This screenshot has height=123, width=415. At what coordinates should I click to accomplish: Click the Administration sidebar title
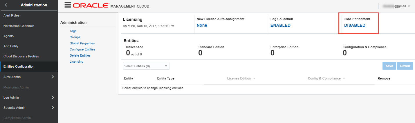click(34, 5)
